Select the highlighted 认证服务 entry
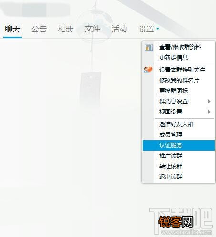This screenshot has width=216, height=237. tap(178, 145)
